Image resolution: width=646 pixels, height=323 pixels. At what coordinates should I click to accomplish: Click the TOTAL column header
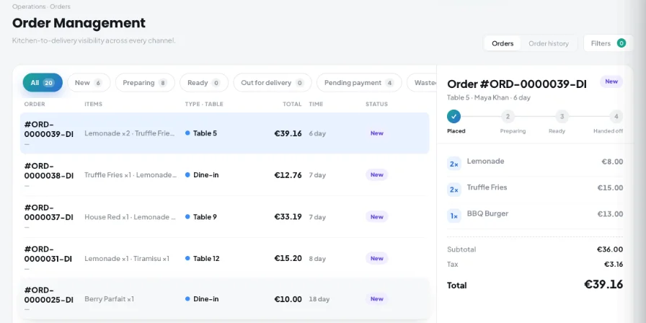pos(292,105)
